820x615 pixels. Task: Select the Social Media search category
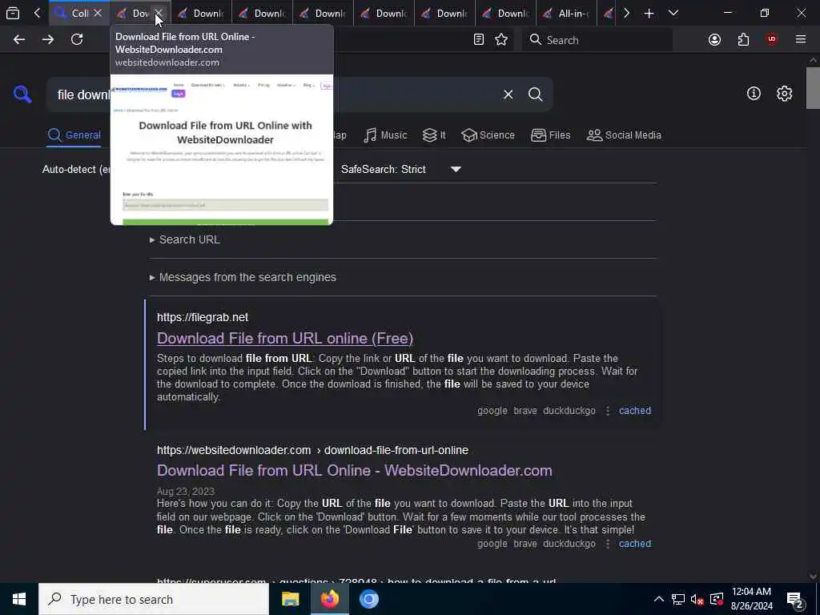coord(624,135)
